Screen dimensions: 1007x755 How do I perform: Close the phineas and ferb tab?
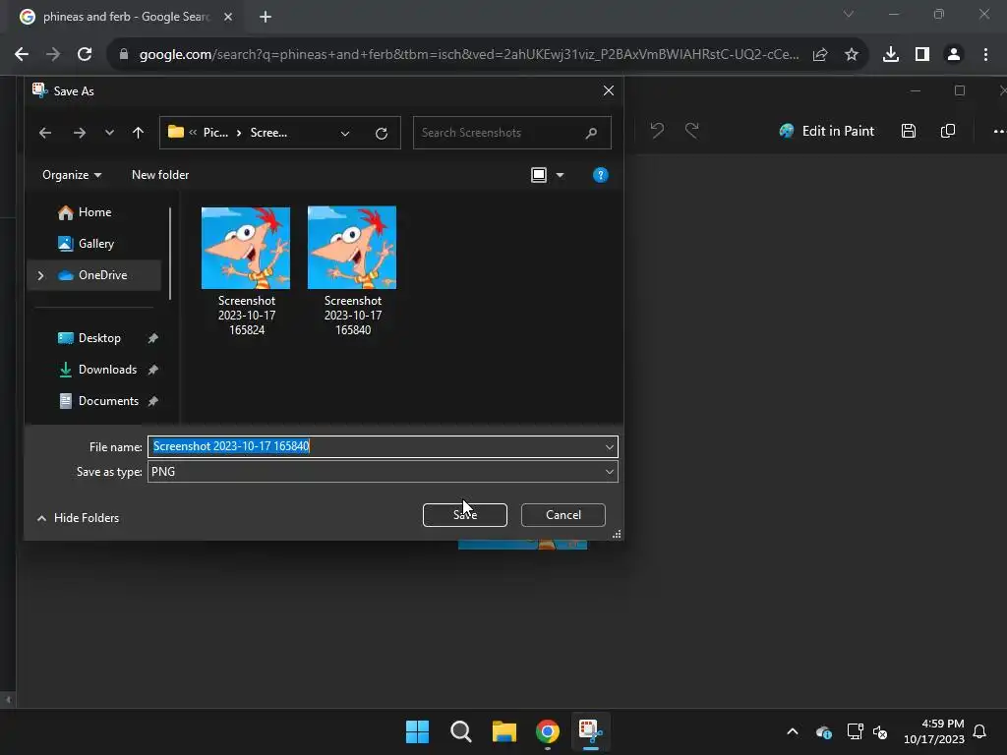pos(228,18)
